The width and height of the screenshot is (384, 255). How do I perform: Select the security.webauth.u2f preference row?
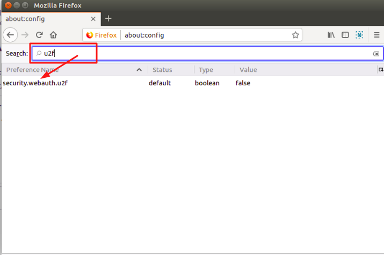point(193,83)
